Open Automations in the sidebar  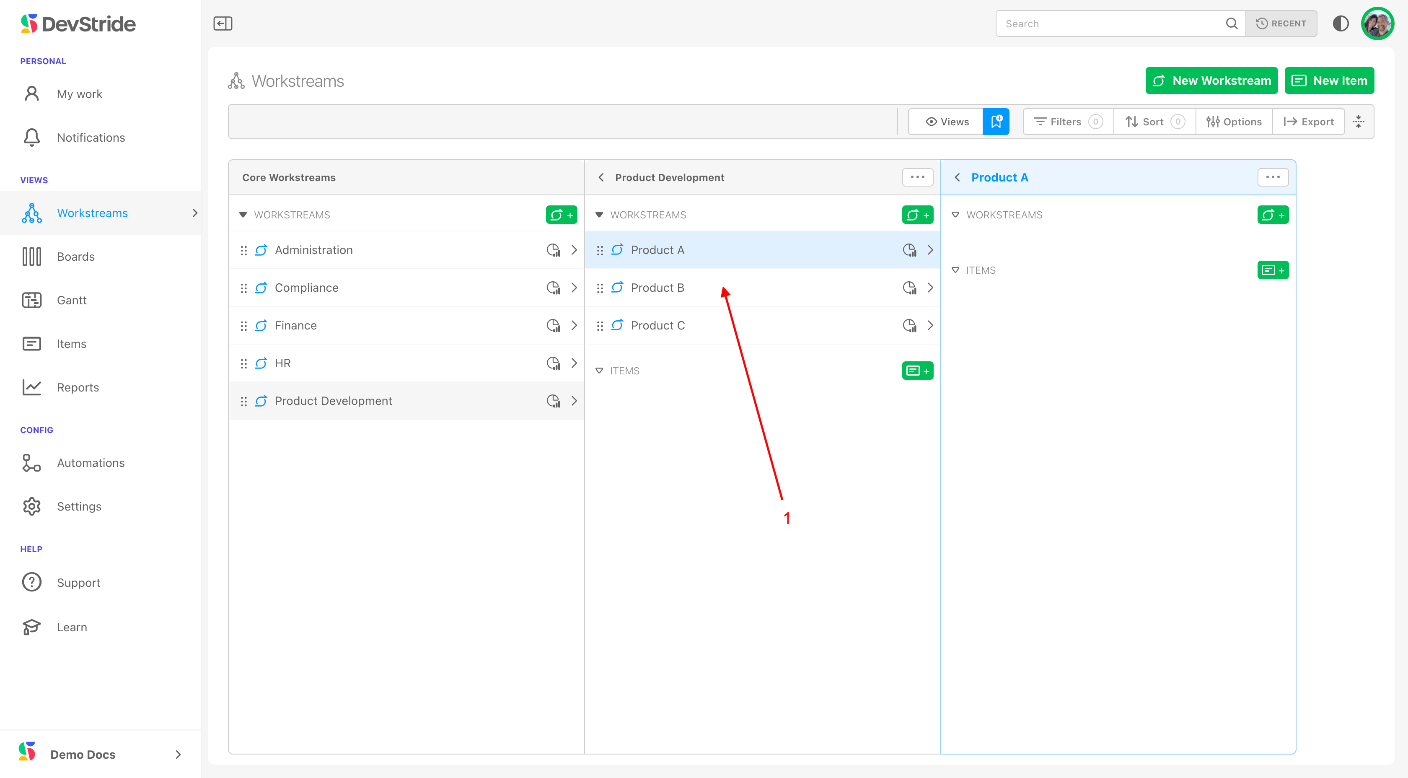[91, 463]
